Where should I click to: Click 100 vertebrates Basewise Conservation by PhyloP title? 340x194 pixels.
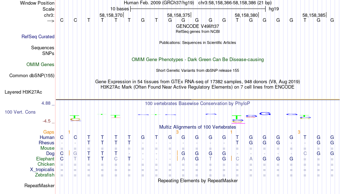(x=198, y=104)
